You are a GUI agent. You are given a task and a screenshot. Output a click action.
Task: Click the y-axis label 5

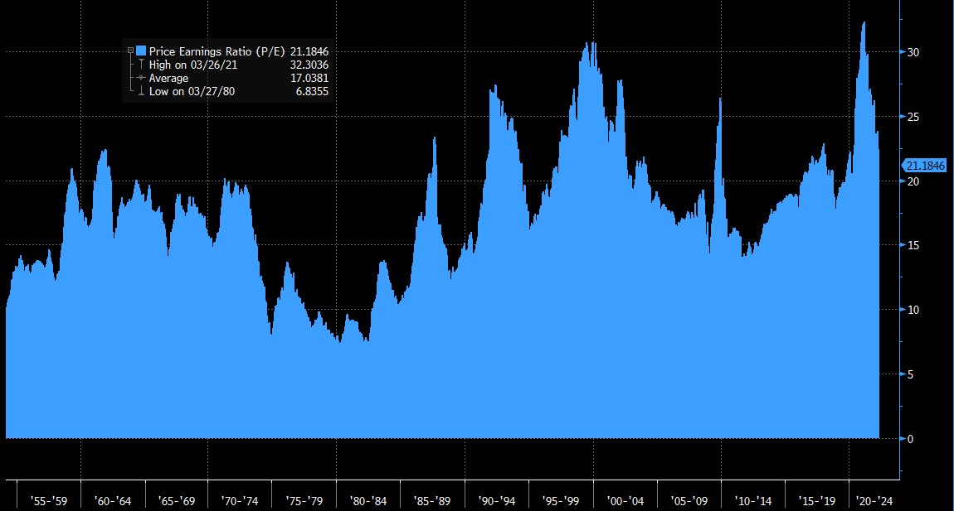tap(910, 374)
